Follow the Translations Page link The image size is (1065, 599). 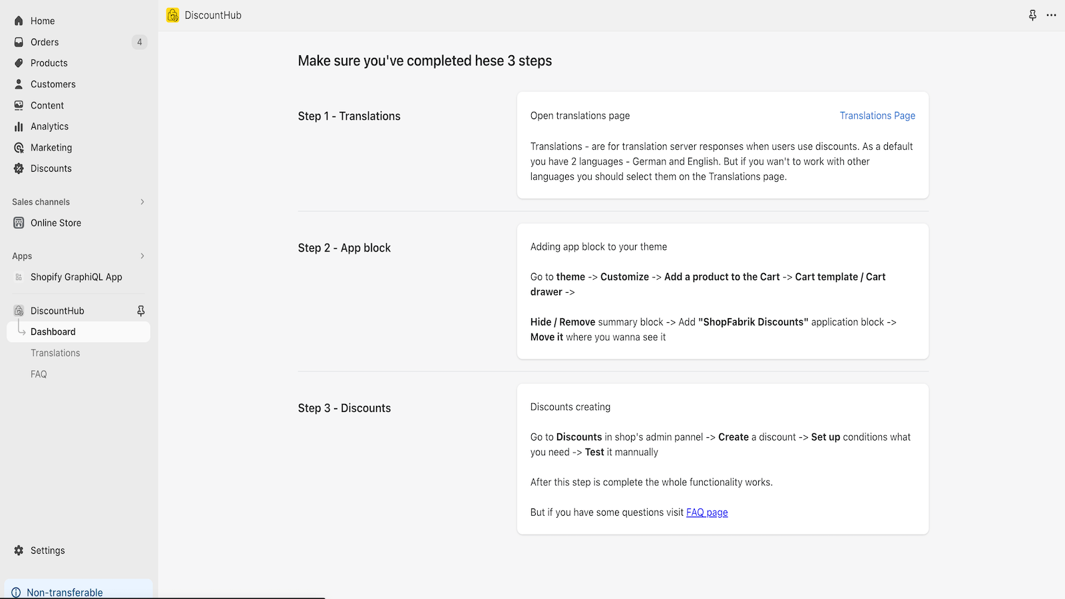[877, 116]
